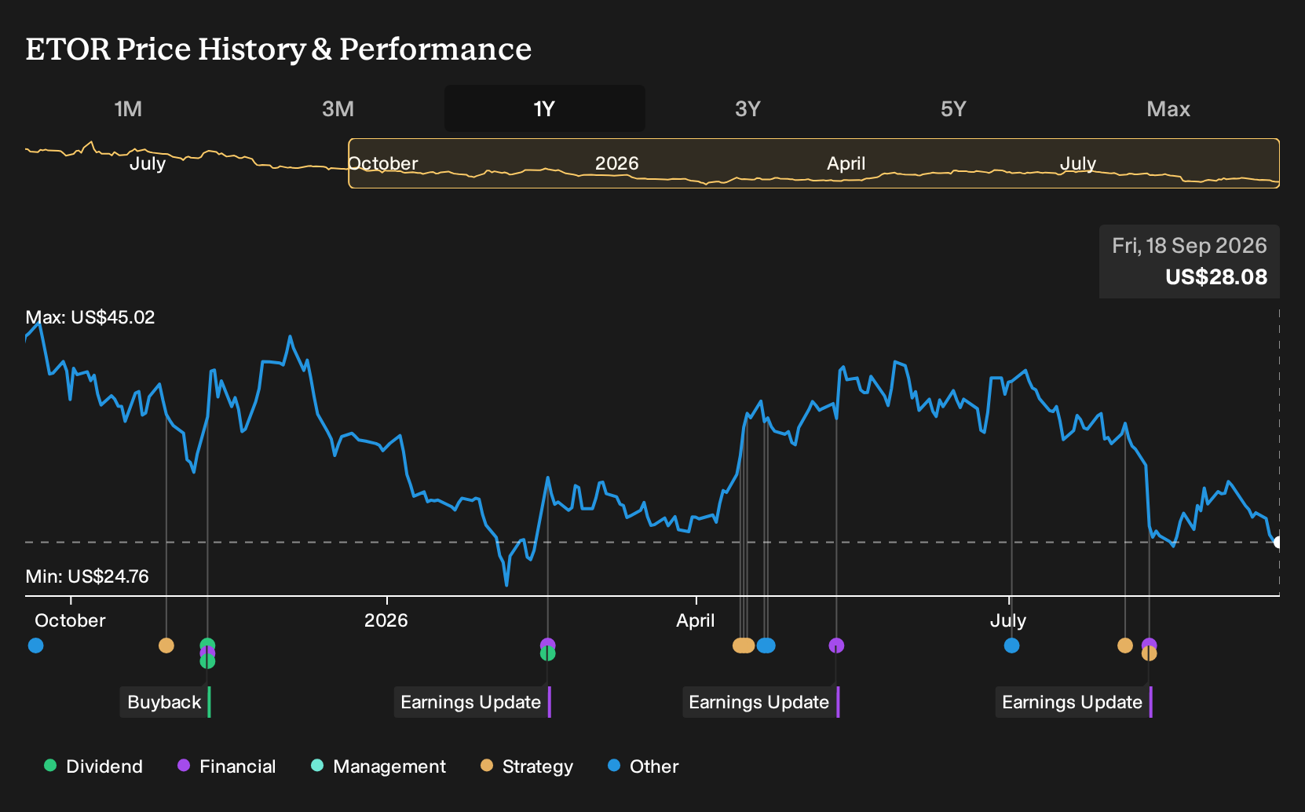Click the white current-price endpoint on chart
Screen dimensions: 1305x812
tap(1278, 542)
